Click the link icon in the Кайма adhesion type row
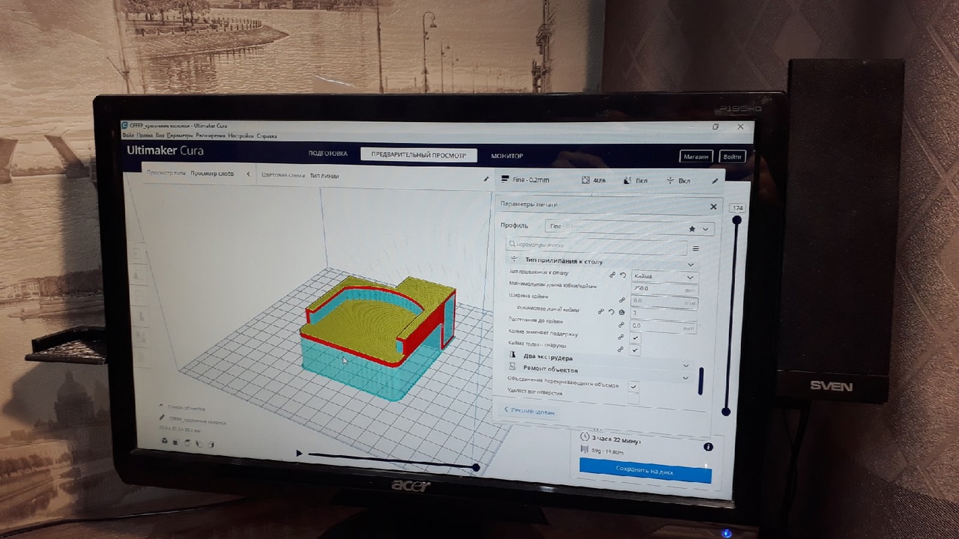This screenshot has width=959, height=539. pos(612,275)
